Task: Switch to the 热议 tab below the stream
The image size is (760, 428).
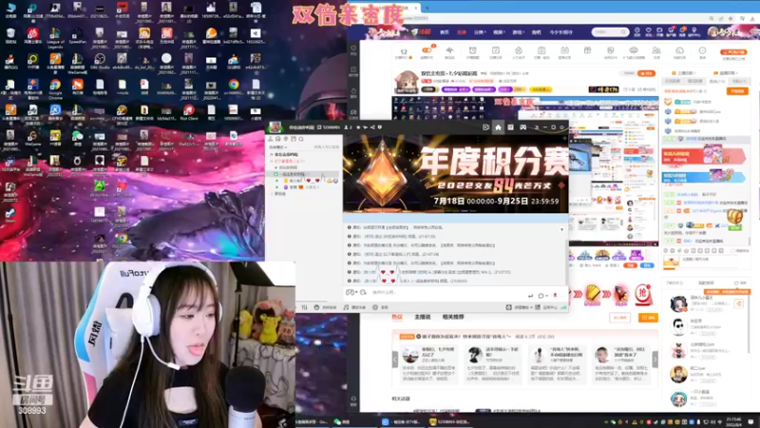Action: 397,317
